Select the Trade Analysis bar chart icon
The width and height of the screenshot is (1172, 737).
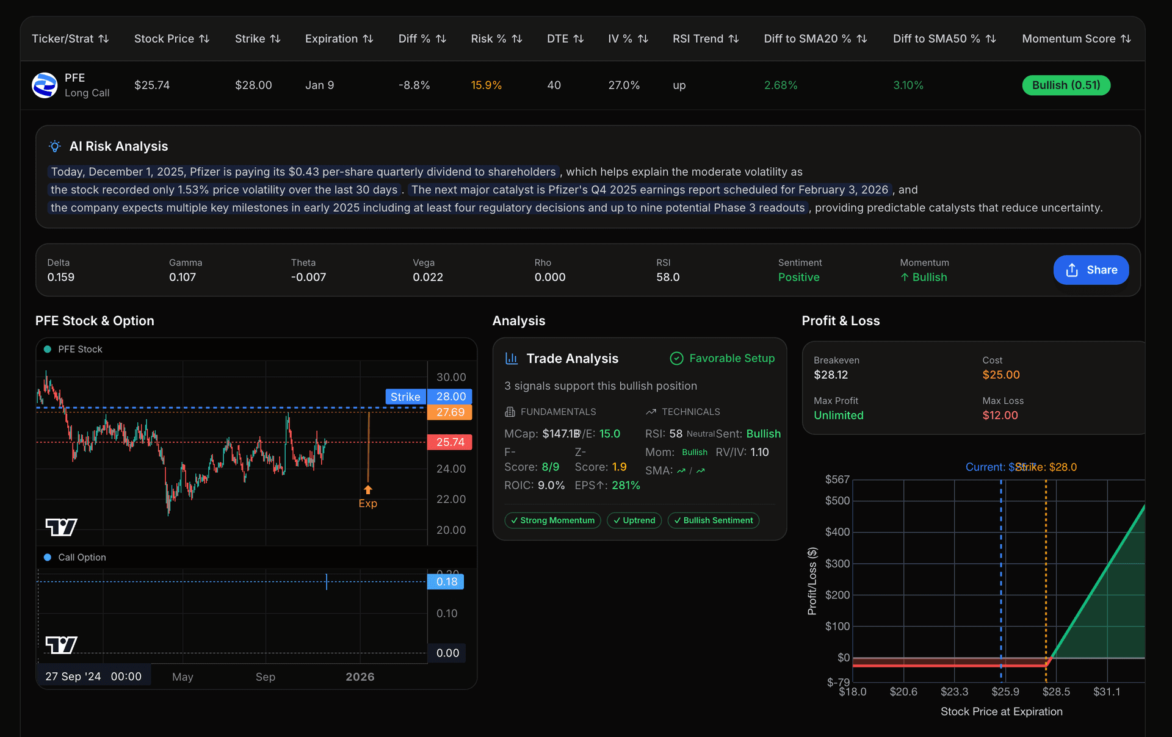(512, 358)
